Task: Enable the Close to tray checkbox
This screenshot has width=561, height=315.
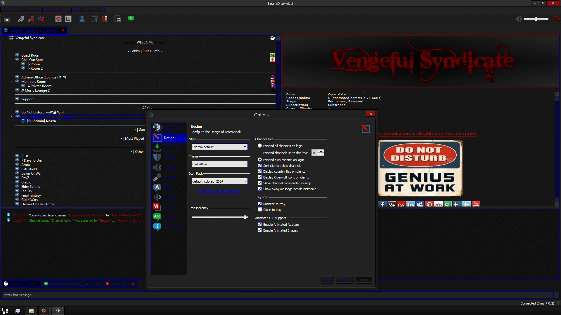Action: 260,210
